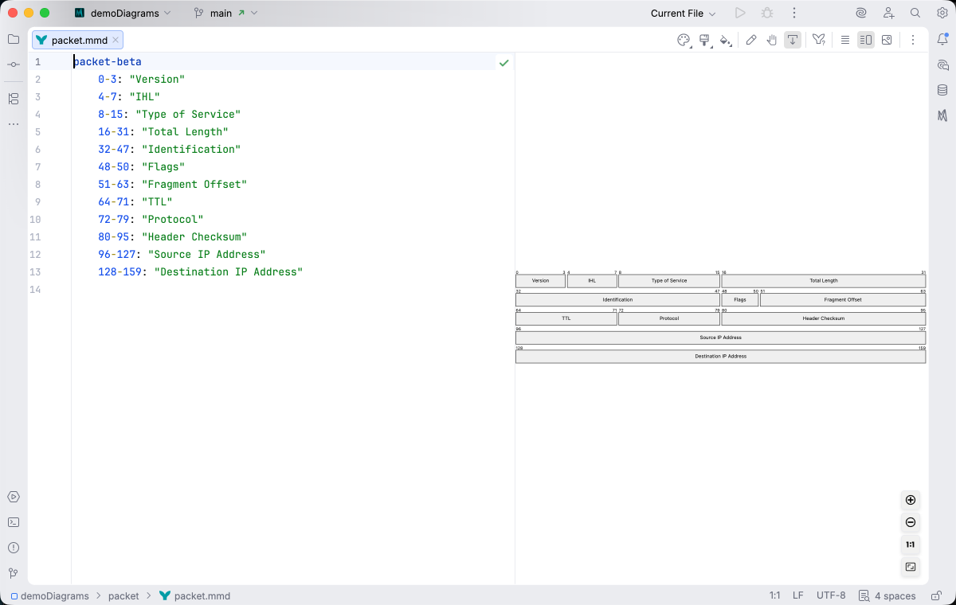Open the paint roller style dropdown
Viewport: 956px width, 605px height.
pyautogui.click(x=704, y=40)
